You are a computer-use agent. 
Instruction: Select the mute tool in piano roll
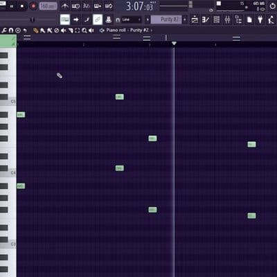pos(63,30)
